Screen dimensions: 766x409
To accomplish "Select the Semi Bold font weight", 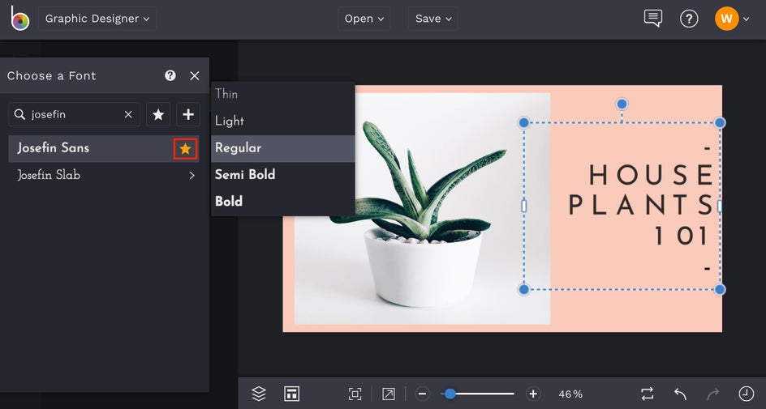I will 245,175.
